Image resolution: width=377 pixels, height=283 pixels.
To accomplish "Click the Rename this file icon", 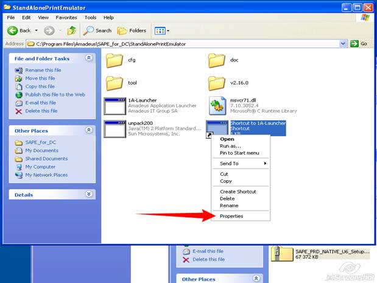I will click(x=19, y=71).
